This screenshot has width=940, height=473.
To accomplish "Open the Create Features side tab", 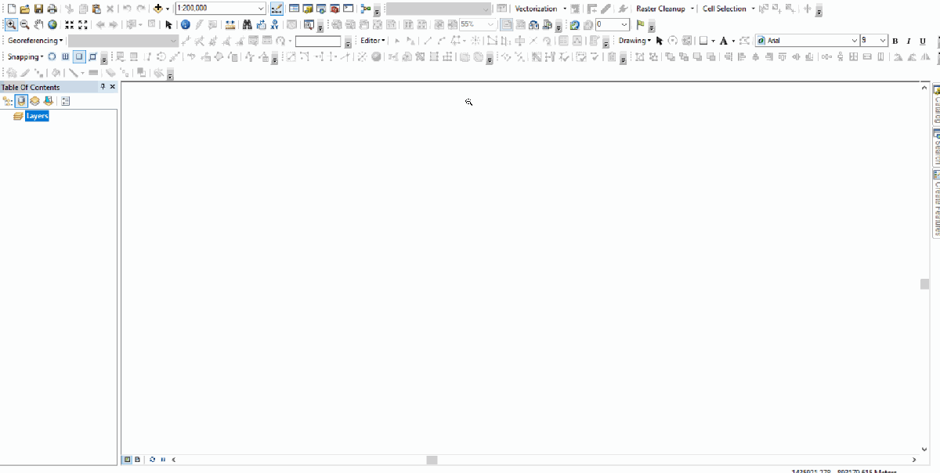I will [936, 202].
